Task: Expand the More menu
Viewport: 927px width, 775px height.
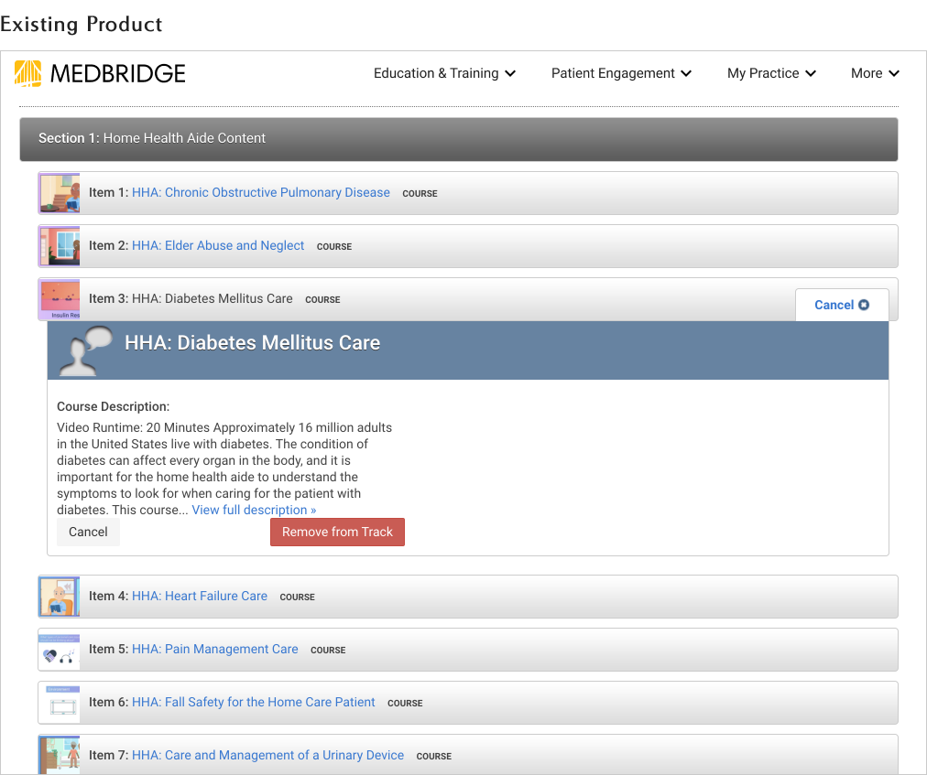Action: pyautogui.click(x=875, y=73)
